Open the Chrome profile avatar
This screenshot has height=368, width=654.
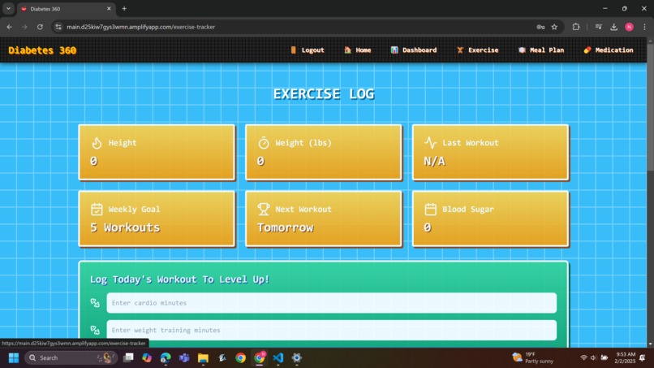(630, 27)
